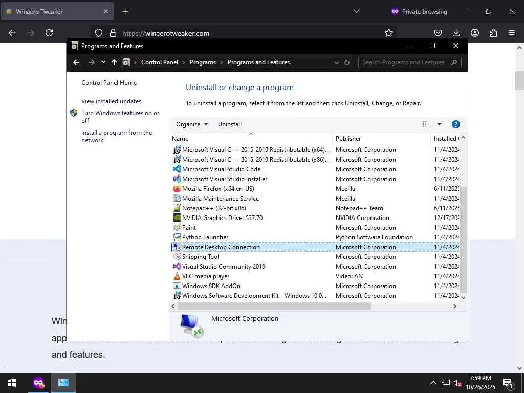Open Firefox downloads panel
Image resolution: width=524 pixels, height=393 pixels.
click(456, 33)
